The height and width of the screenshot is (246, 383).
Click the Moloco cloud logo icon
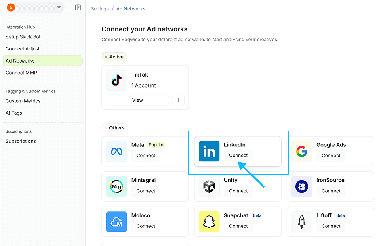click(x=116, y=222)
